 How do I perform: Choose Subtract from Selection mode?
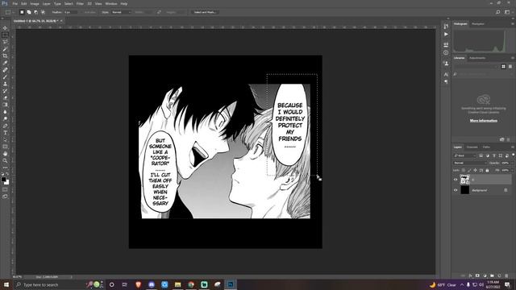[x=35, y=12]
